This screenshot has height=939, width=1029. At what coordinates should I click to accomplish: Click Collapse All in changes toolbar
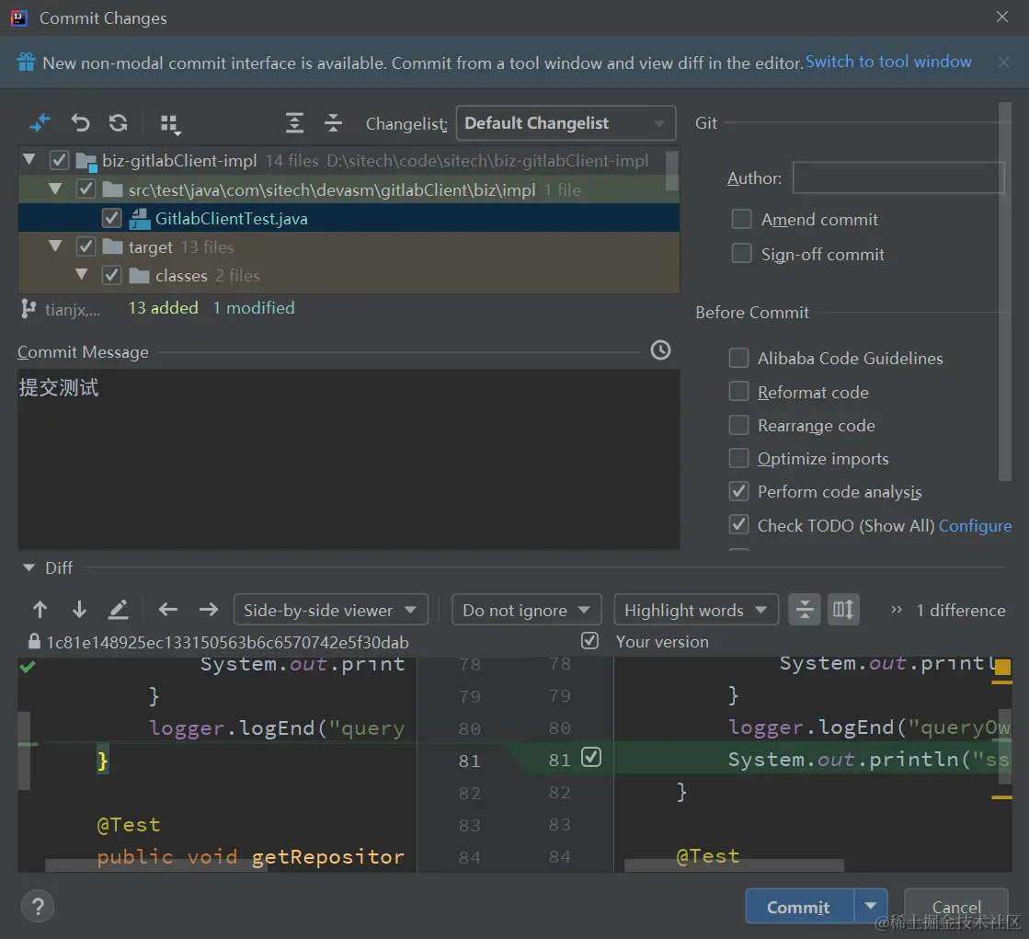pyautogui.click(x=334, y=122)
